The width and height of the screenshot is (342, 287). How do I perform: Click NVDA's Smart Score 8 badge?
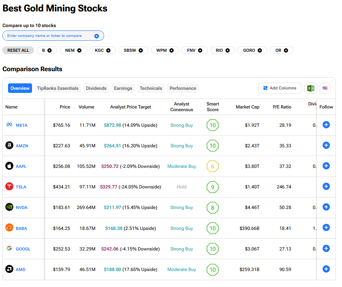tap(213, 207)
